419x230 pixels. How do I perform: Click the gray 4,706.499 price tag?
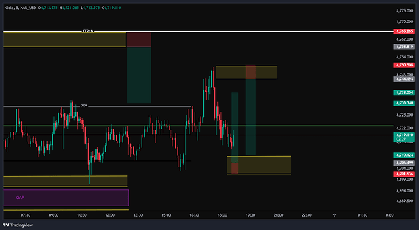click(x=404, y=163)
